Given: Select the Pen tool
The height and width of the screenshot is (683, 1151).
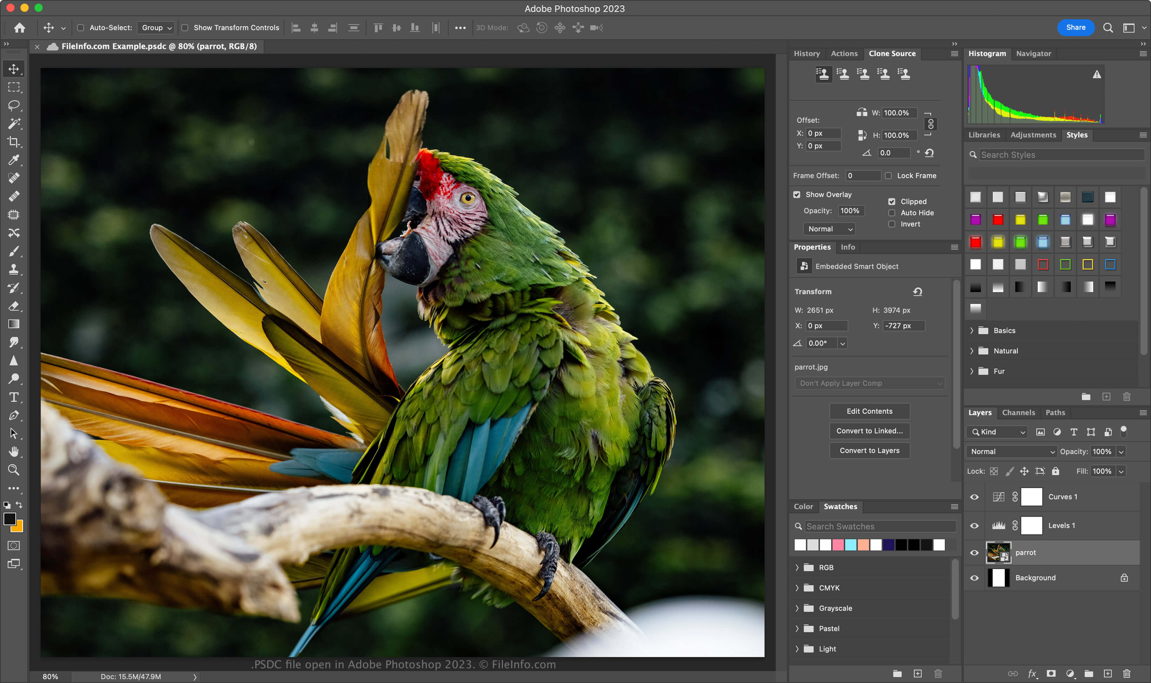Looking at the screenshot, I should tap(14, 415).
